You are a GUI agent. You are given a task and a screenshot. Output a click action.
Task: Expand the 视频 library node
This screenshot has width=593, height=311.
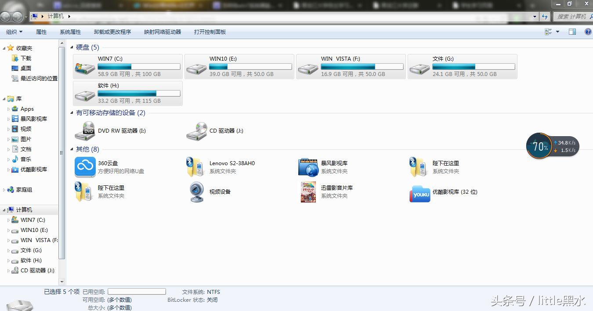(x=8, y=129)
